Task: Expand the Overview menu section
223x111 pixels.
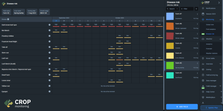Action: coord(220,64)
